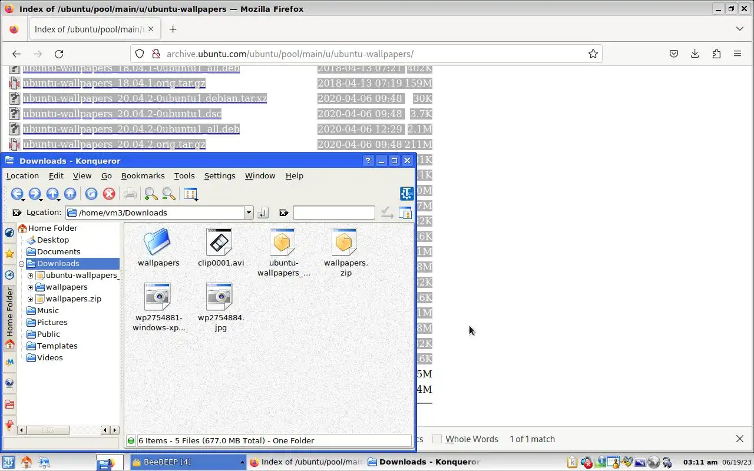Click the far-right Konqueror extra toolbar icon
The height and width of the screenshot is (471, 754).
(x=405, y=213)
